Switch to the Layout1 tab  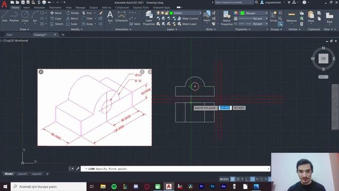[x=22, y=173]
